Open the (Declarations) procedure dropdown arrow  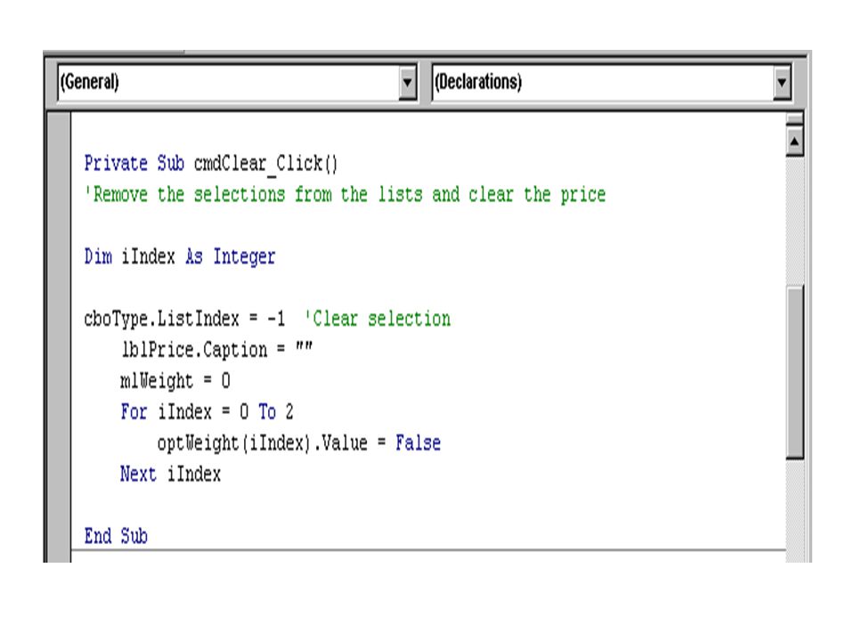click(782, 83)
